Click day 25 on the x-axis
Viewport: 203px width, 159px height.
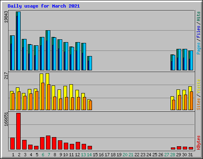(155, 155)
